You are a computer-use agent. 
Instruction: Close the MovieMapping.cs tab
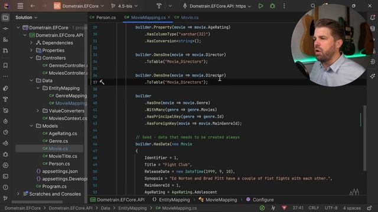click(169, 17)
